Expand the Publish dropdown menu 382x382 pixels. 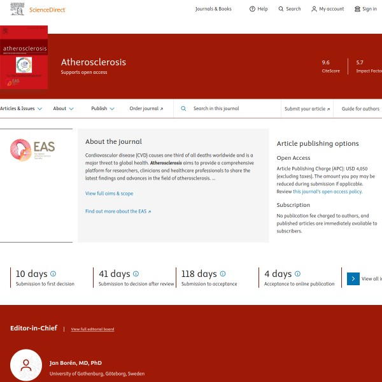pos(112,109)
